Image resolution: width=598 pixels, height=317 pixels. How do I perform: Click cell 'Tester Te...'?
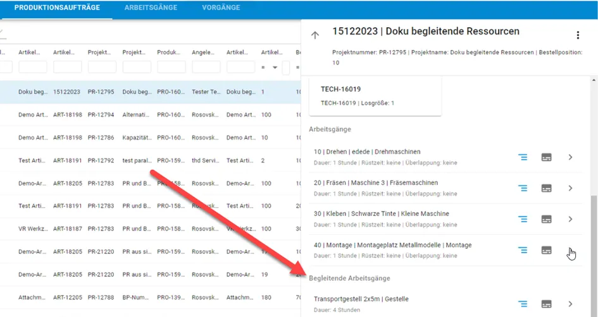pos(206,92)
